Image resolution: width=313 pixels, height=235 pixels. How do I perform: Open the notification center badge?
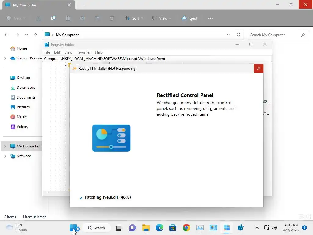click(x=304, y=228)
